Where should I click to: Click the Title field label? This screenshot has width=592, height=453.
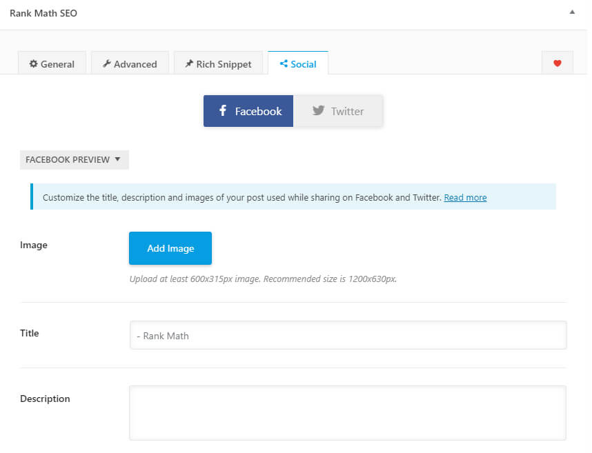pos(30,333)
